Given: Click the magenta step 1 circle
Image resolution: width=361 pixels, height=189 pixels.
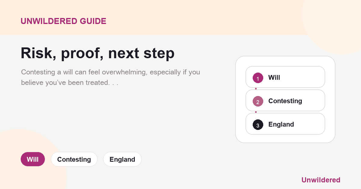Looking at the screenshot, I should (258, 78).
